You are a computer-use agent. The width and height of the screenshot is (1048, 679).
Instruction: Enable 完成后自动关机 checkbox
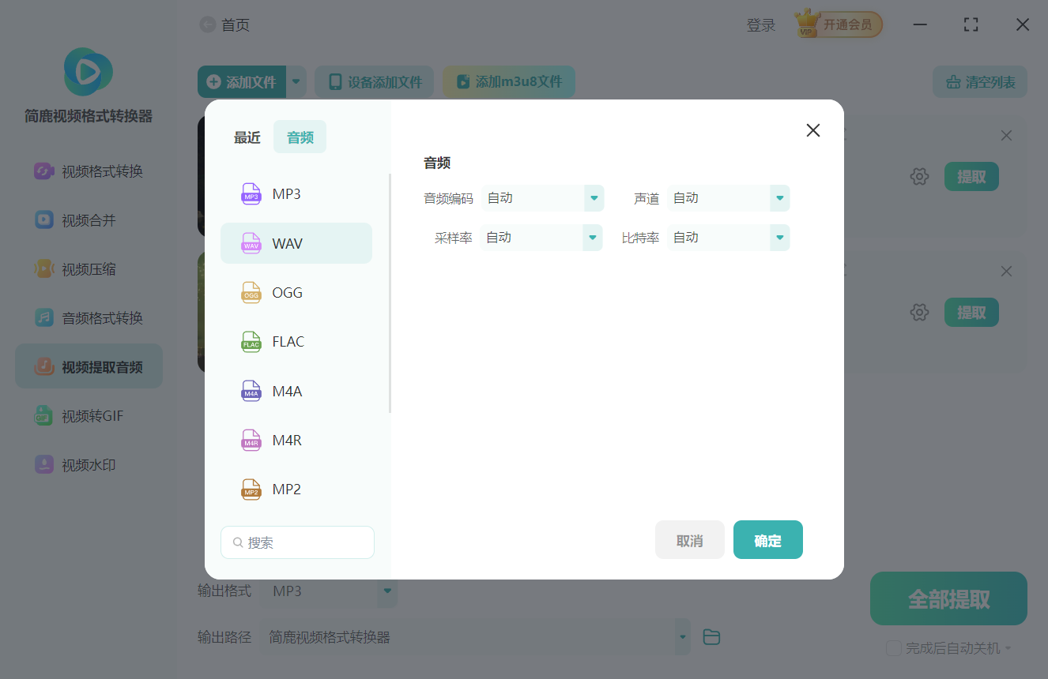[x=894, y=648]
